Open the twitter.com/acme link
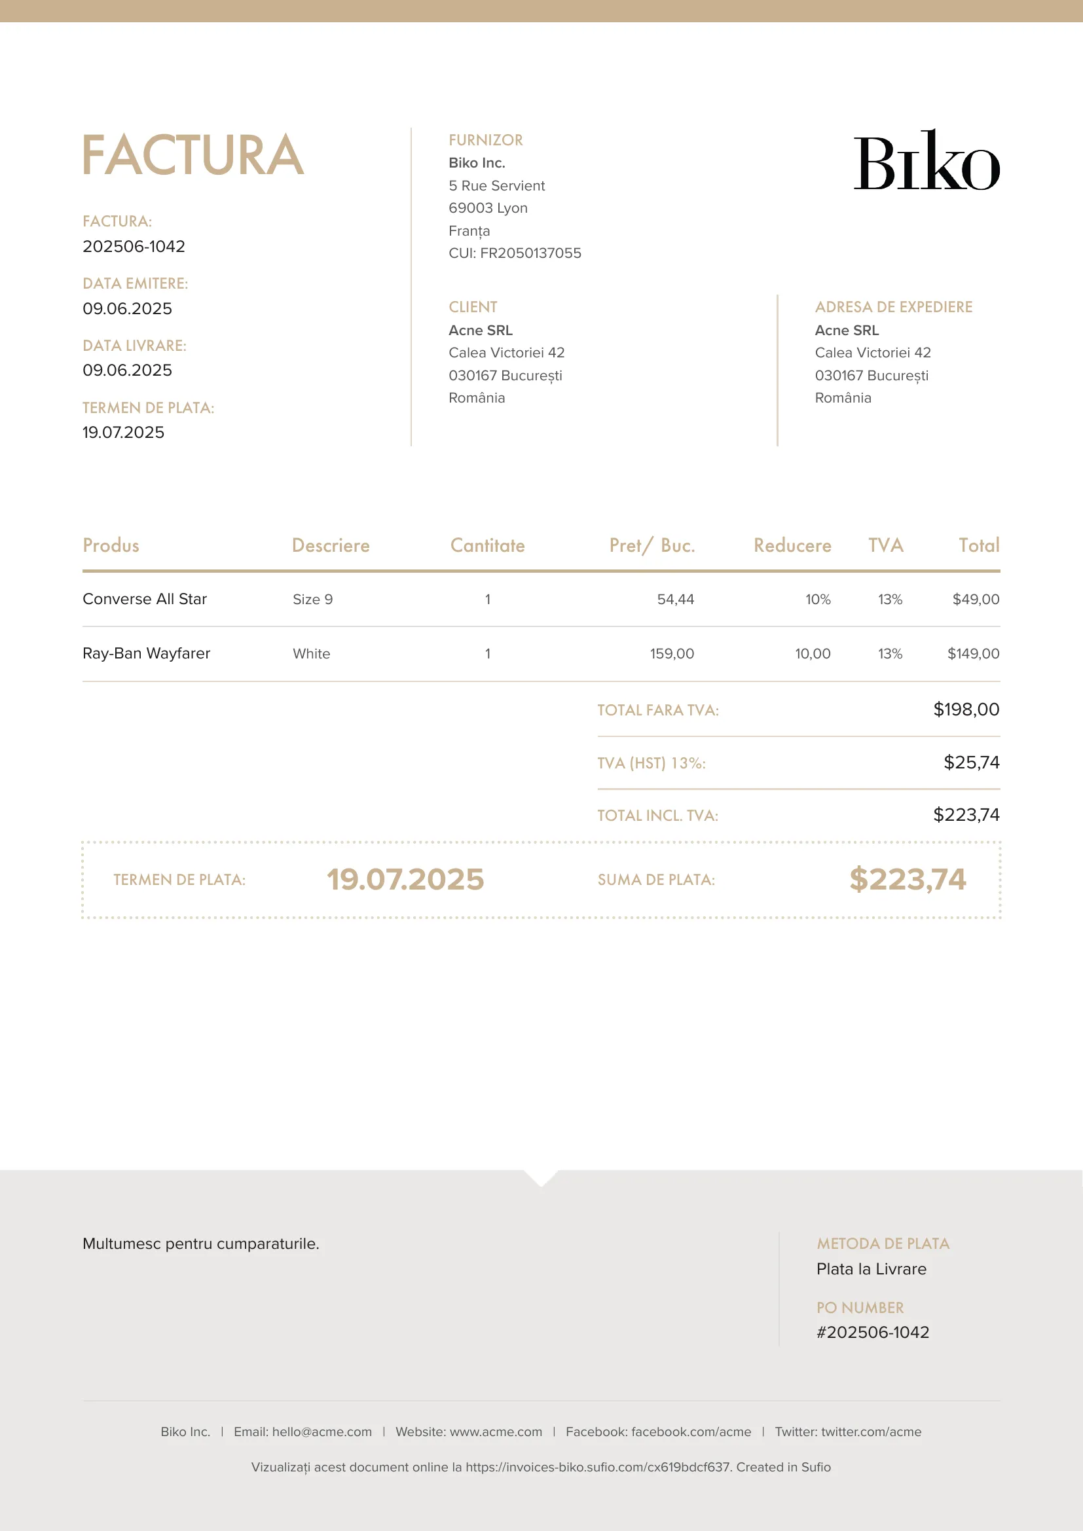The height and width of the screenshot is (1531, 1083). pyautogui.click(x=872, y=1432)
